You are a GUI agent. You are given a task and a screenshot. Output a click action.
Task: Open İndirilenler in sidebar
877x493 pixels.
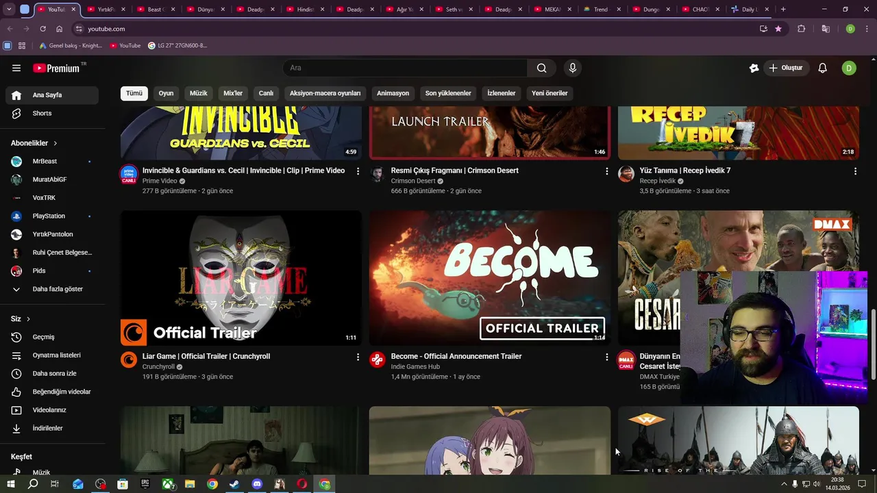click(52, 428)
